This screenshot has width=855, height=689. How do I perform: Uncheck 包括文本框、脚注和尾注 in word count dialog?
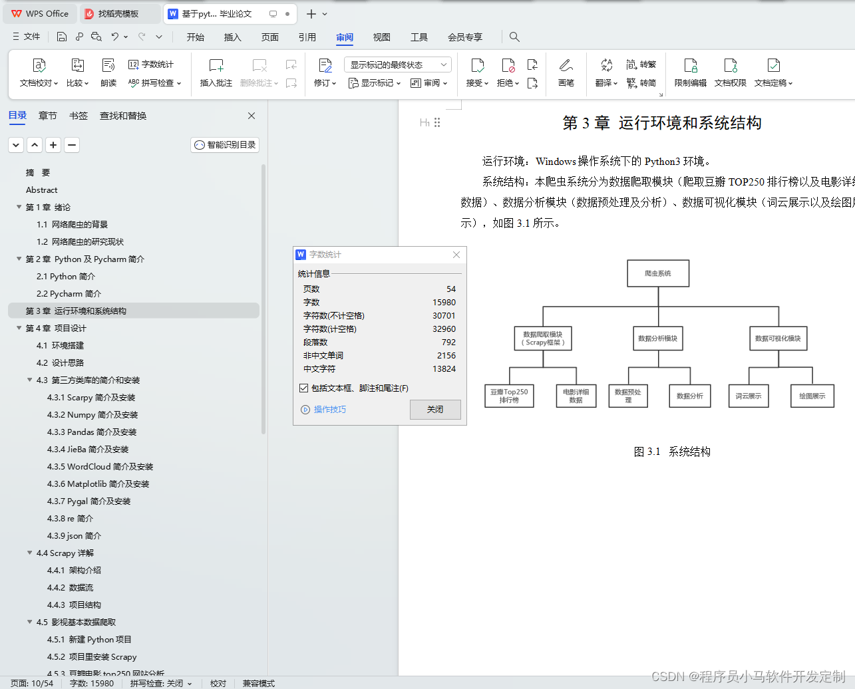(x=302, y=387)
